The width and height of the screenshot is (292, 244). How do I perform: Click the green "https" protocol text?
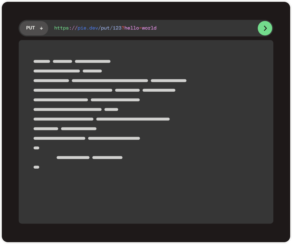point(61,28)
